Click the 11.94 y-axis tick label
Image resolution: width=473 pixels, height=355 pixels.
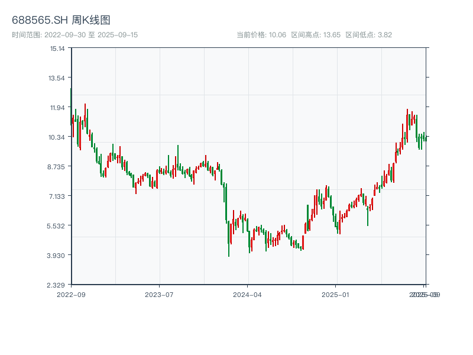click(x=57, y=107)
